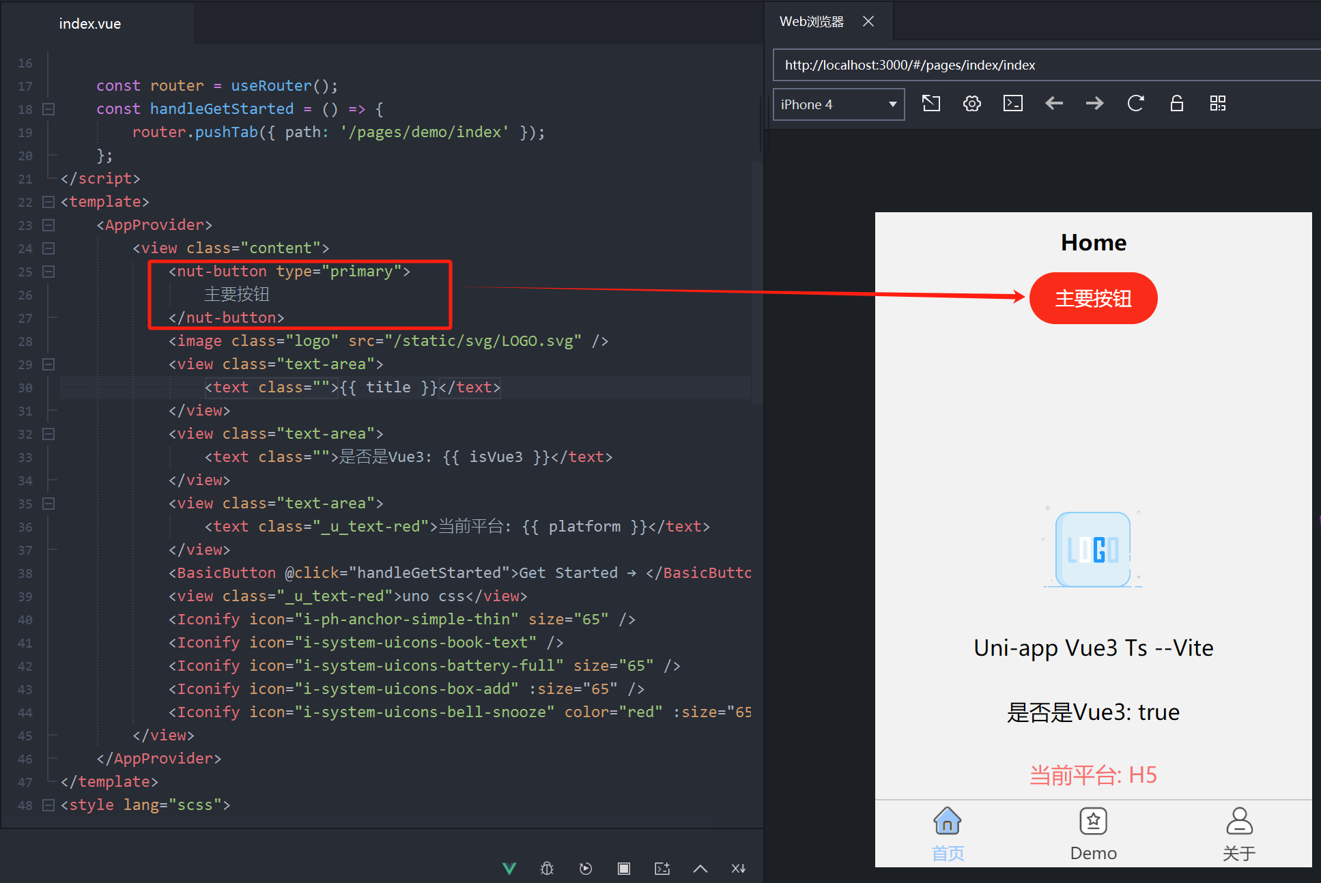Screen dimensions: 1321x883
Task: Toggle visibility of line 22 template block
Action: pos(51,202)
